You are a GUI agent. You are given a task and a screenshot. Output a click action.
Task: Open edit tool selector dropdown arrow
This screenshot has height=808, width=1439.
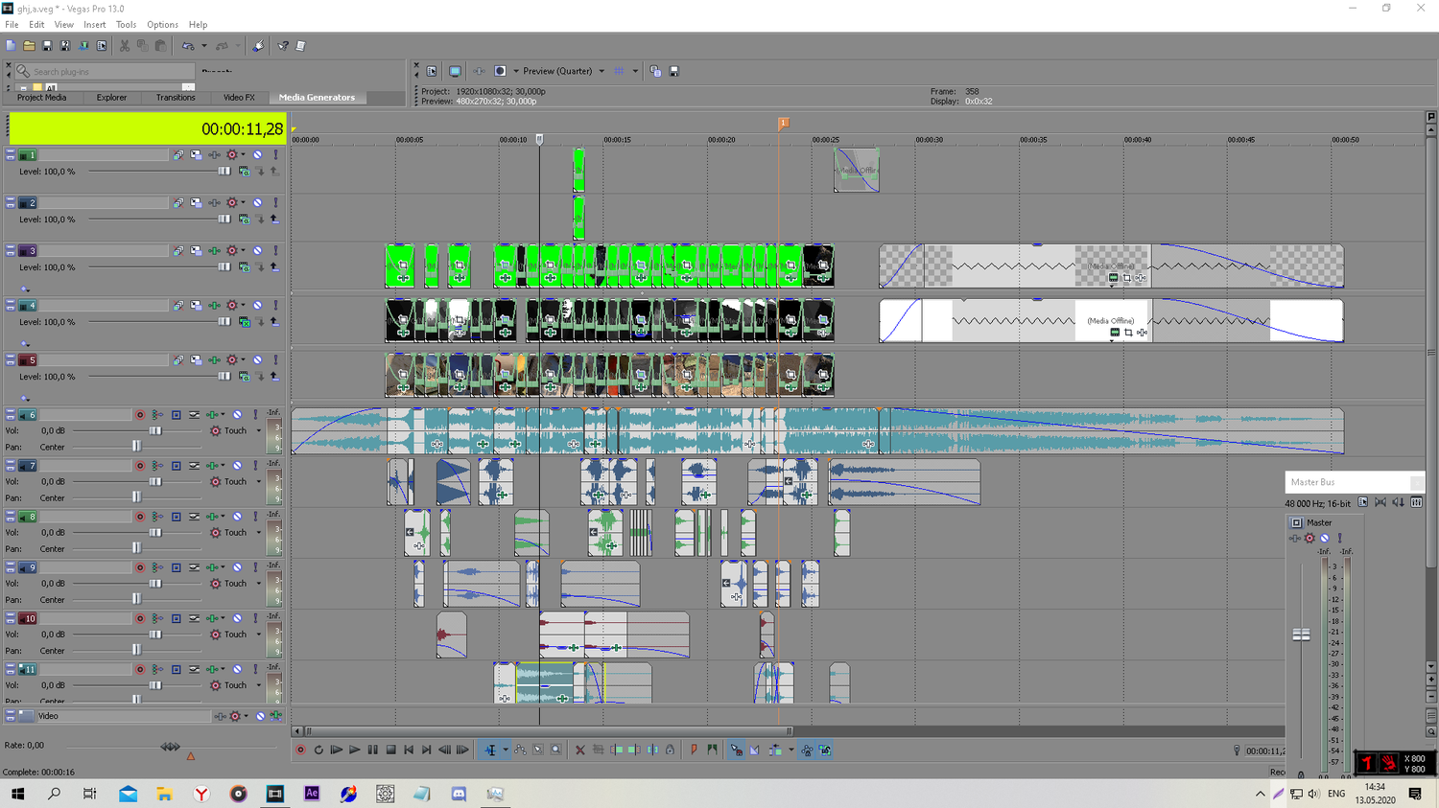point(506,750)
